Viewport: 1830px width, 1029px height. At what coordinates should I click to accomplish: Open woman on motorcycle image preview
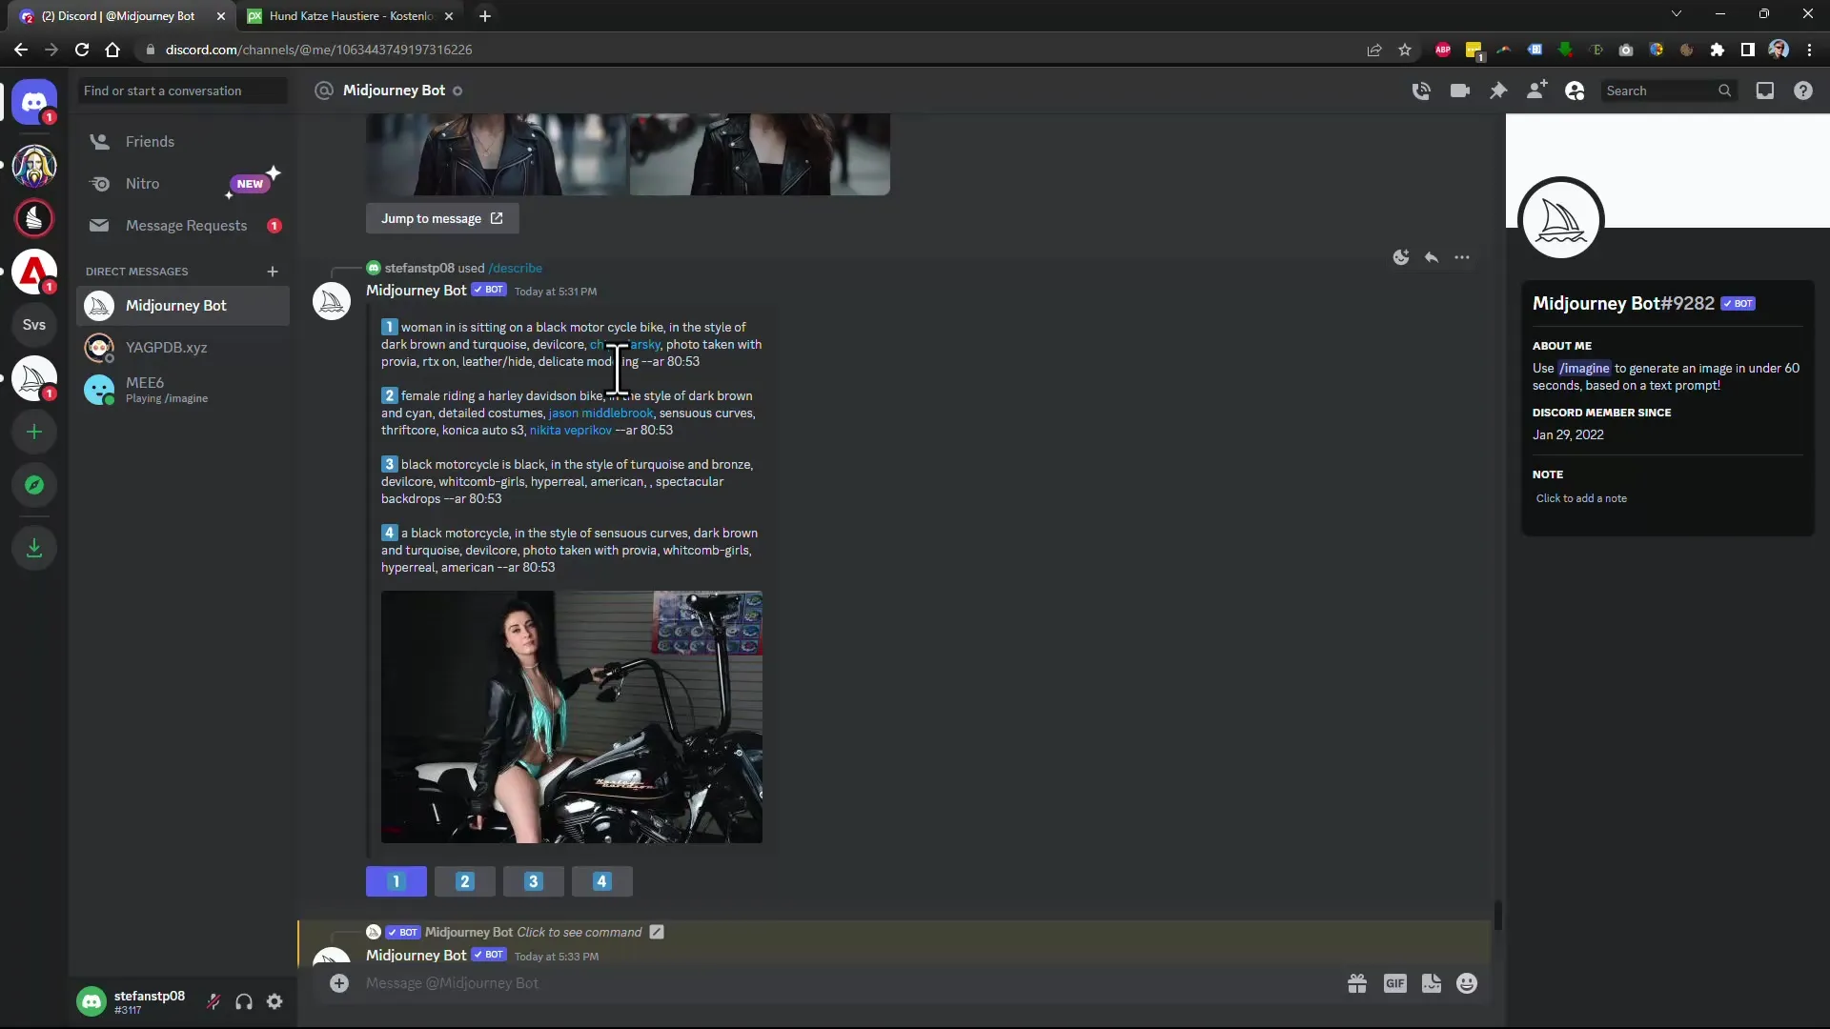572,716
